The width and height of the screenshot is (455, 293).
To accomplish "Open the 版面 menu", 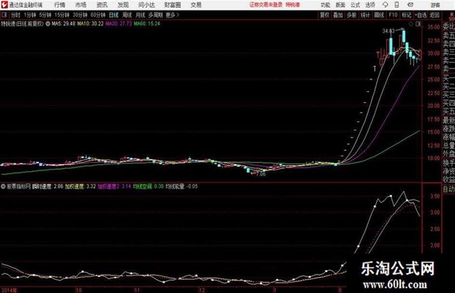I will pyautogui.click(x=340, y=5).
